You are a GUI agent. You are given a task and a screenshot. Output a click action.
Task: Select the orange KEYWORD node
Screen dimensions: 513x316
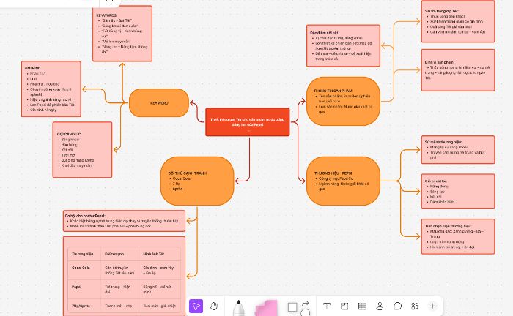[x=159, y=103]
